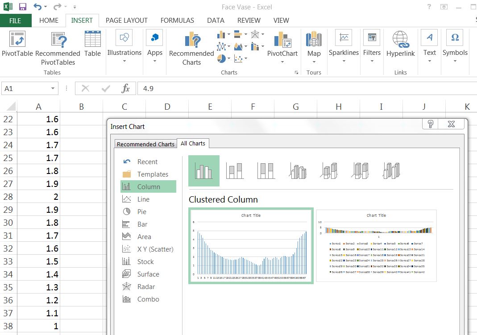Click the Map tours icon
Screen dimensions: 477x335
(314, 47)
